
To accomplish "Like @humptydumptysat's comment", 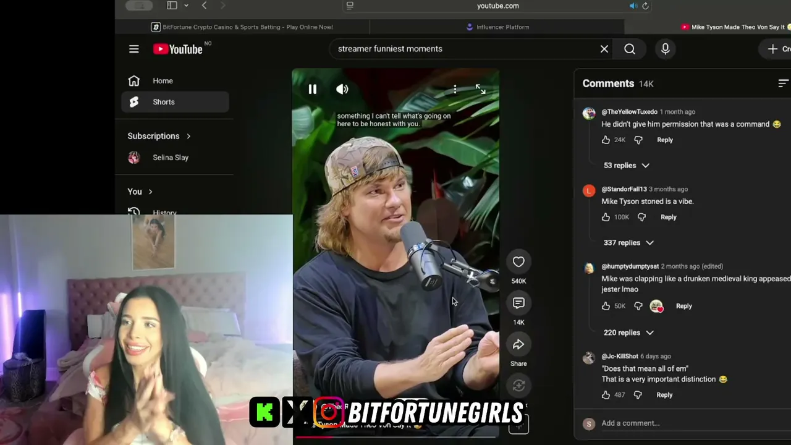I will tap(606, 306).
